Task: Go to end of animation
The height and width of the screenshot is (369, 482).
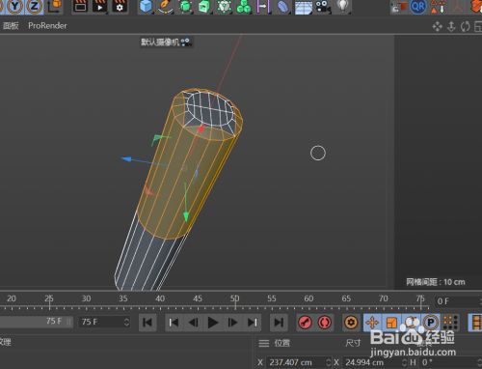Action: (279, 323)
